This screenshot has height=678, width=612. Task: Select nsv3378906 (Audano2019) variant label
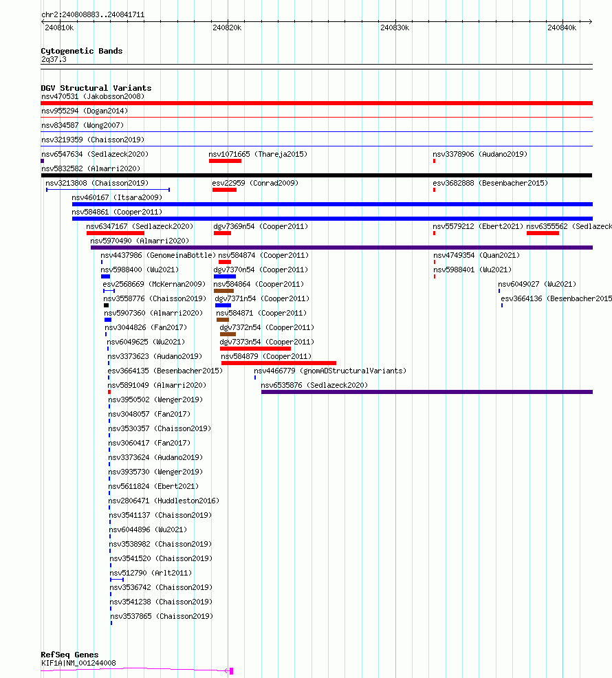480,154
